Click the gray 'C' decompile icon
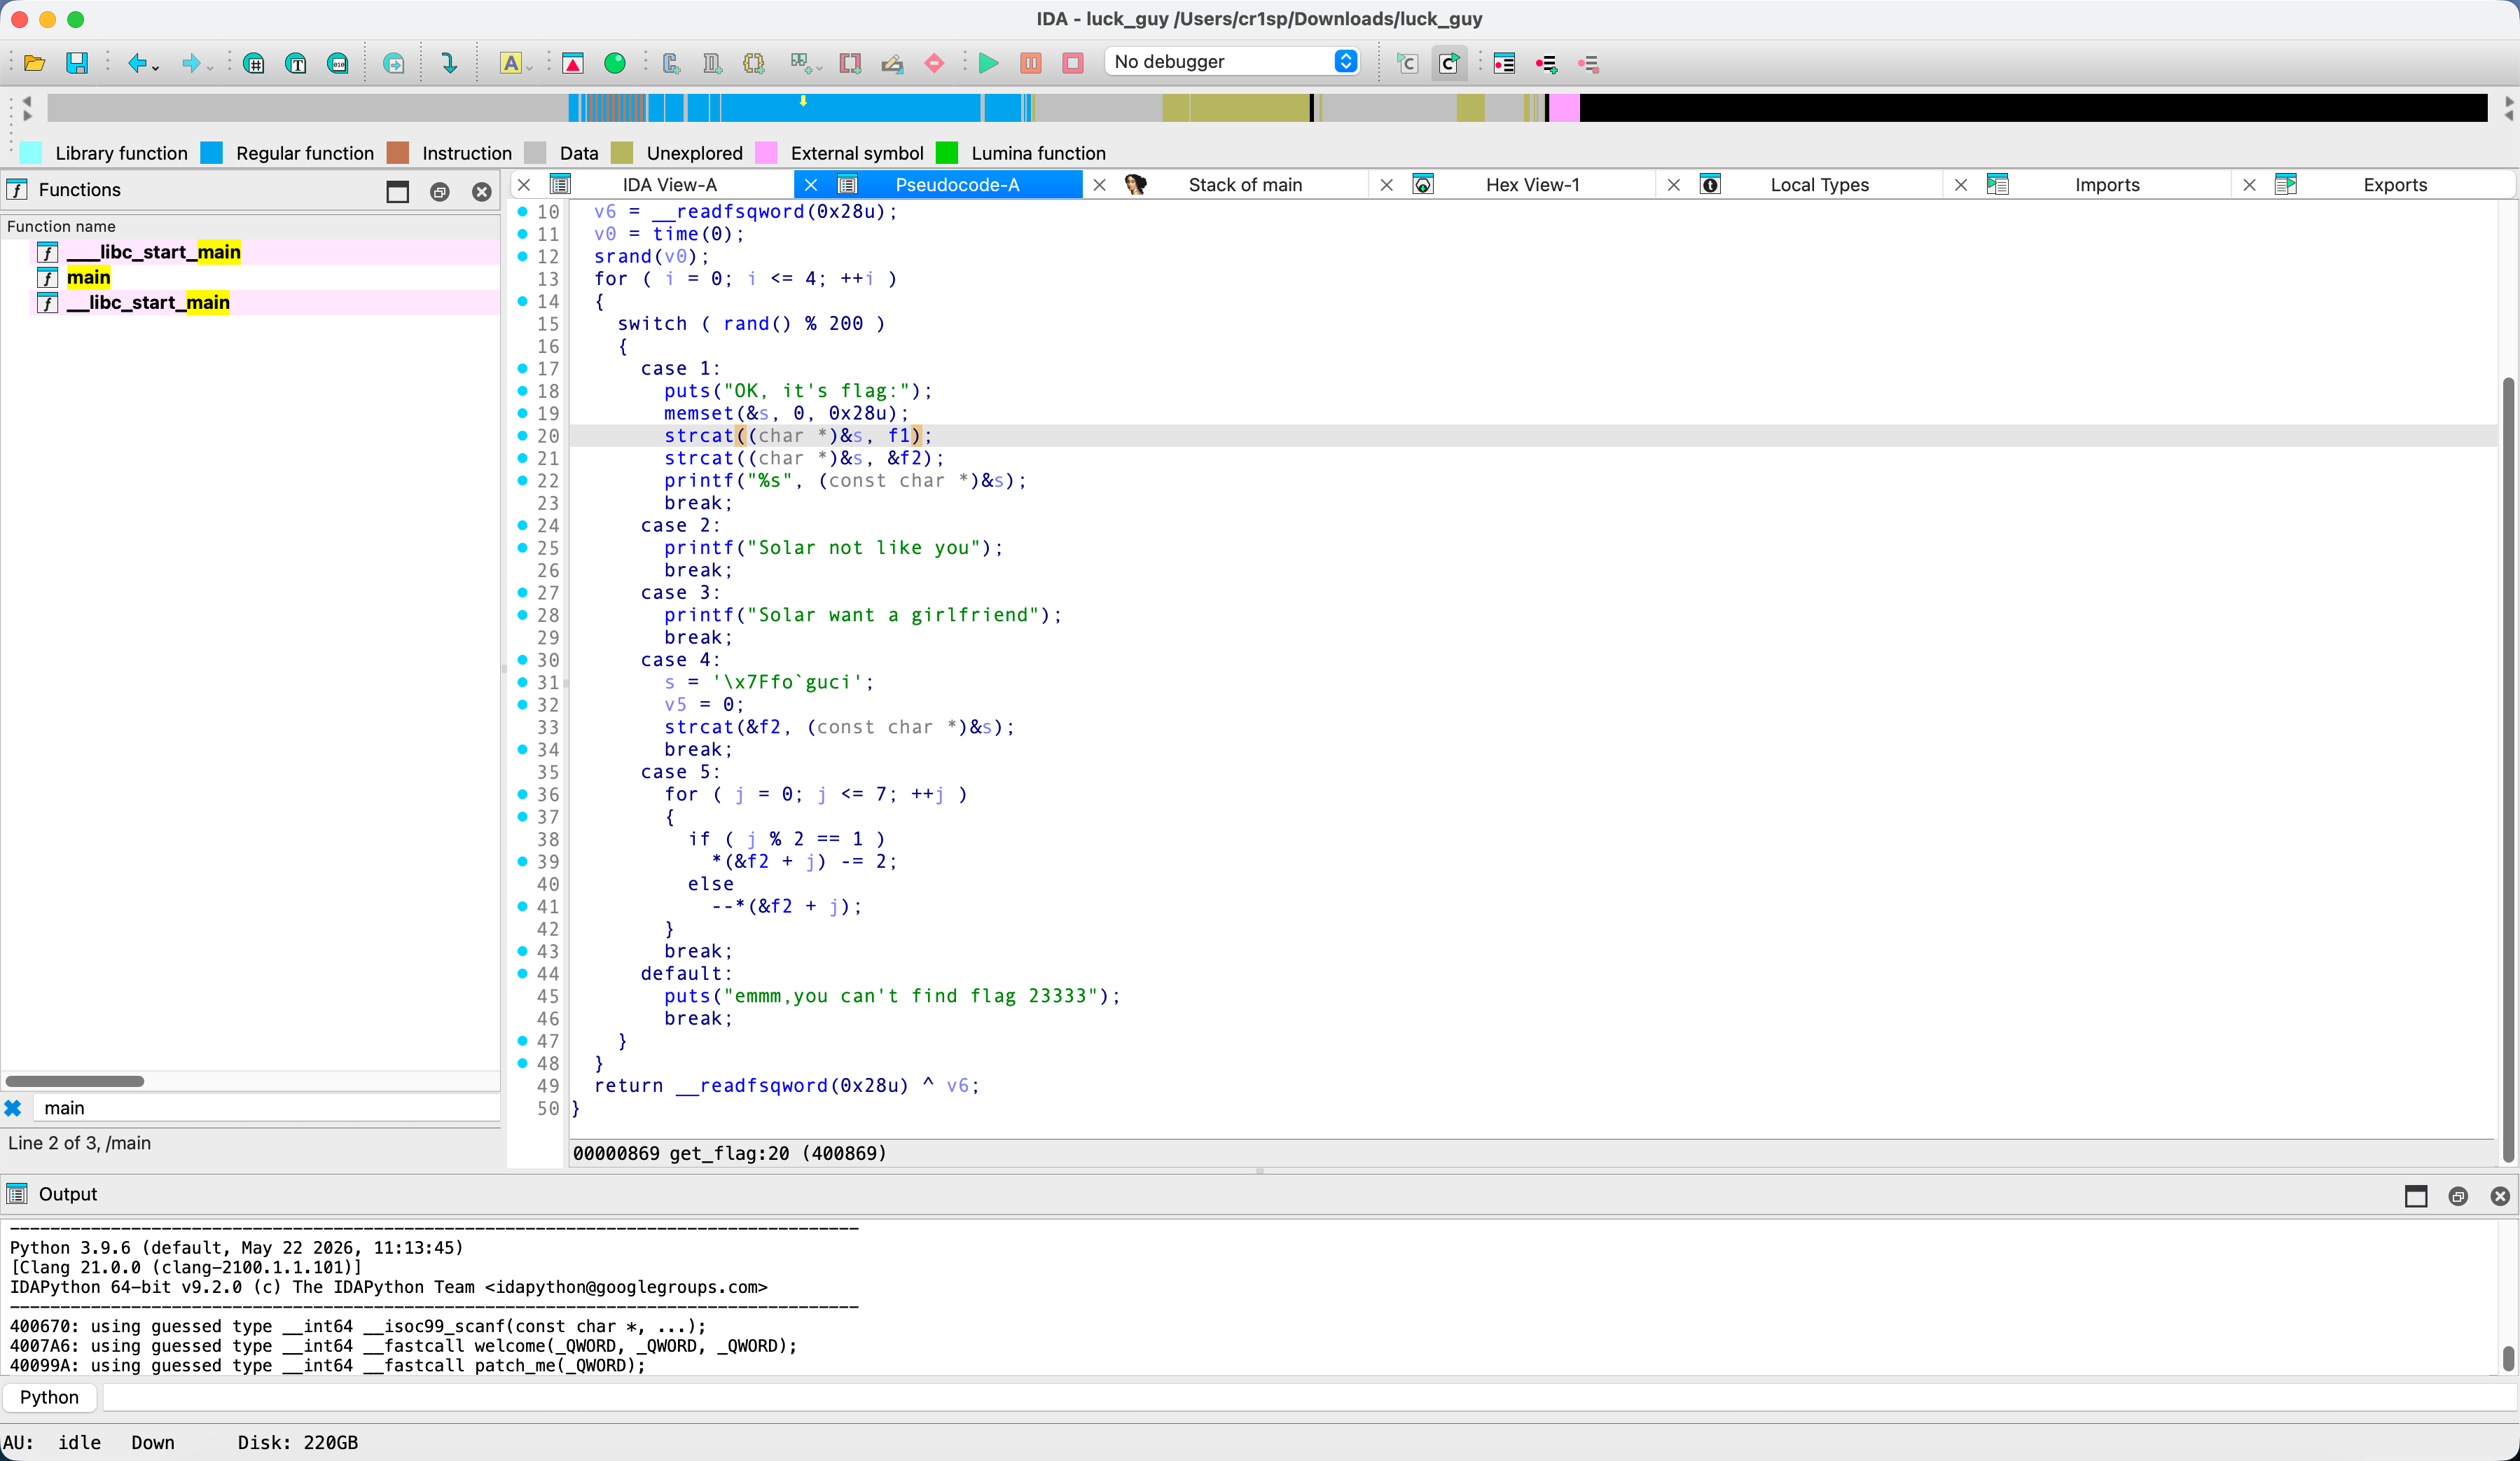Image resolution: width=2520 pixels, height=1461 pixels. pyautogui.click(x=1407, y=63)
